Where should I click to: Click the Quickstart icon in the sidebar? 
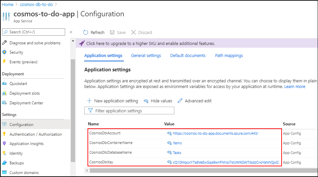point(4,84)
